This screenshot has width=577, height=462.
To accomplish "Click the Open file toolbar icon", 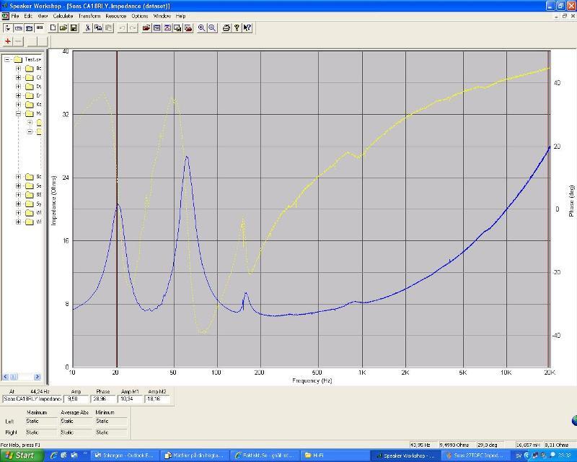I will point(63,28).
